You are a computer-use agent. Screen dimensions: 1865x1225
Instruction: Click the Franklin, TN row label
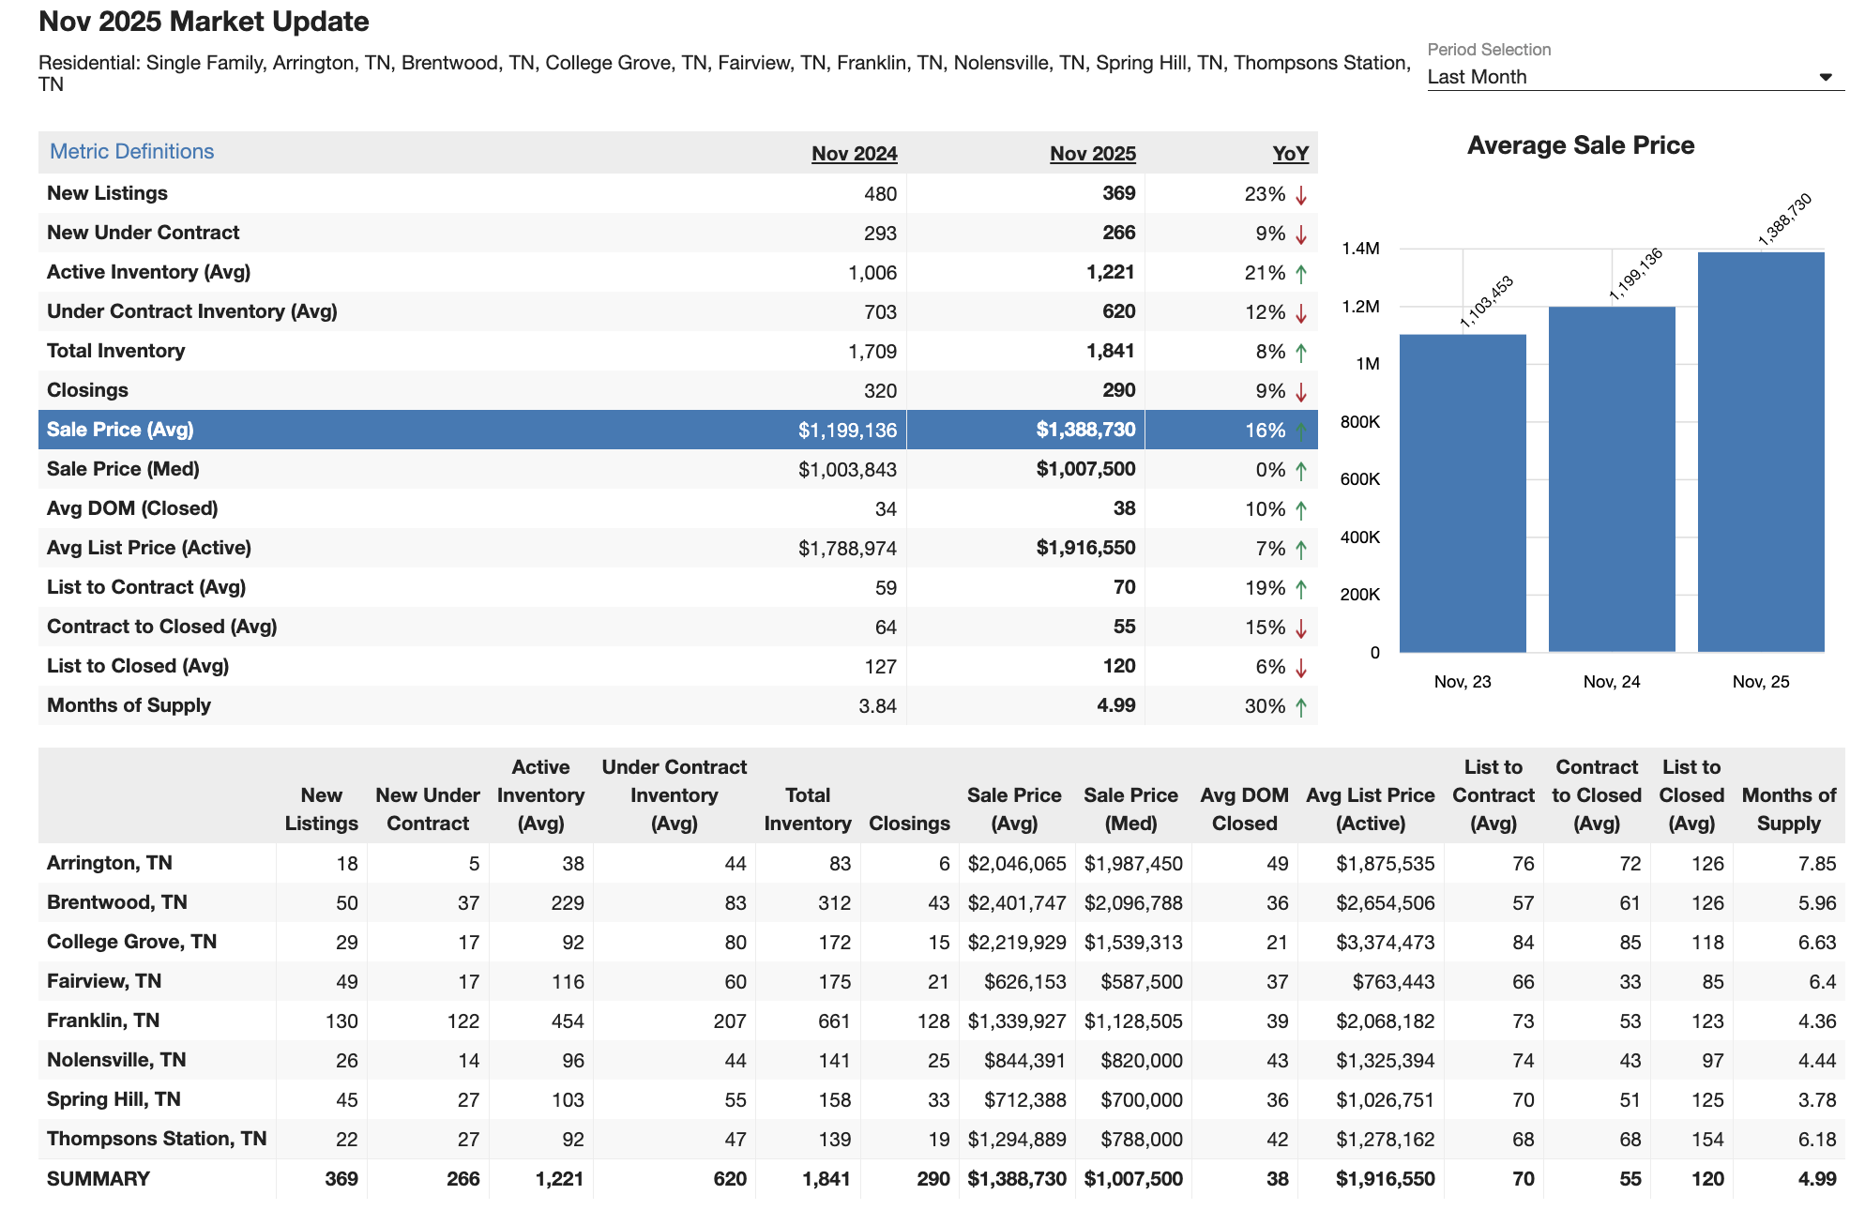[x=103, y=1021]
